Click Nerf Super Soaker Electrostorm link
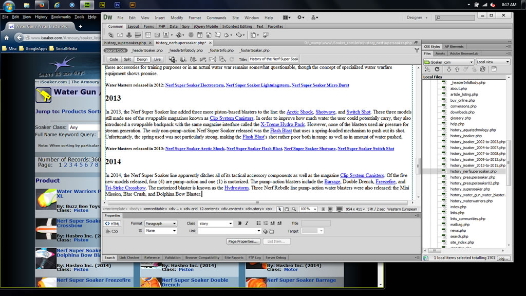This screenshot has width=526, height=296. [195, 85]
